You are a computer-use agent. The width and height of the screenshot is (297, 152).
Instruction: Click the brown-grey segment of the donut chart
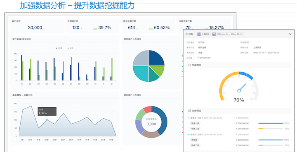click(151, 134)
